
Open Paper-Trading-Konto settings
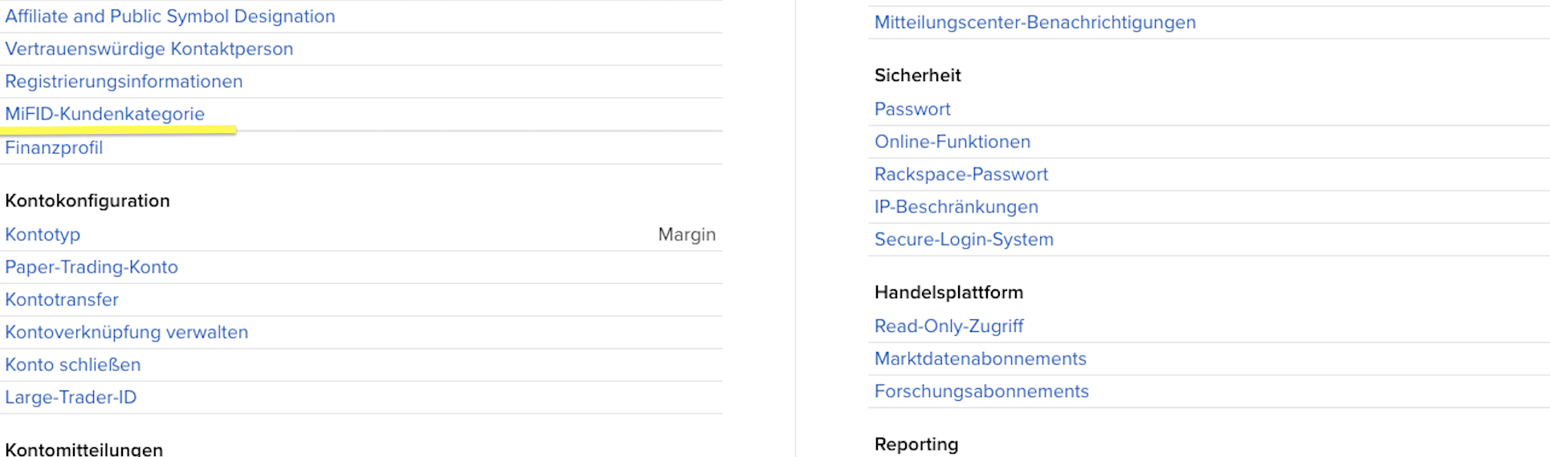pos(92,267)
